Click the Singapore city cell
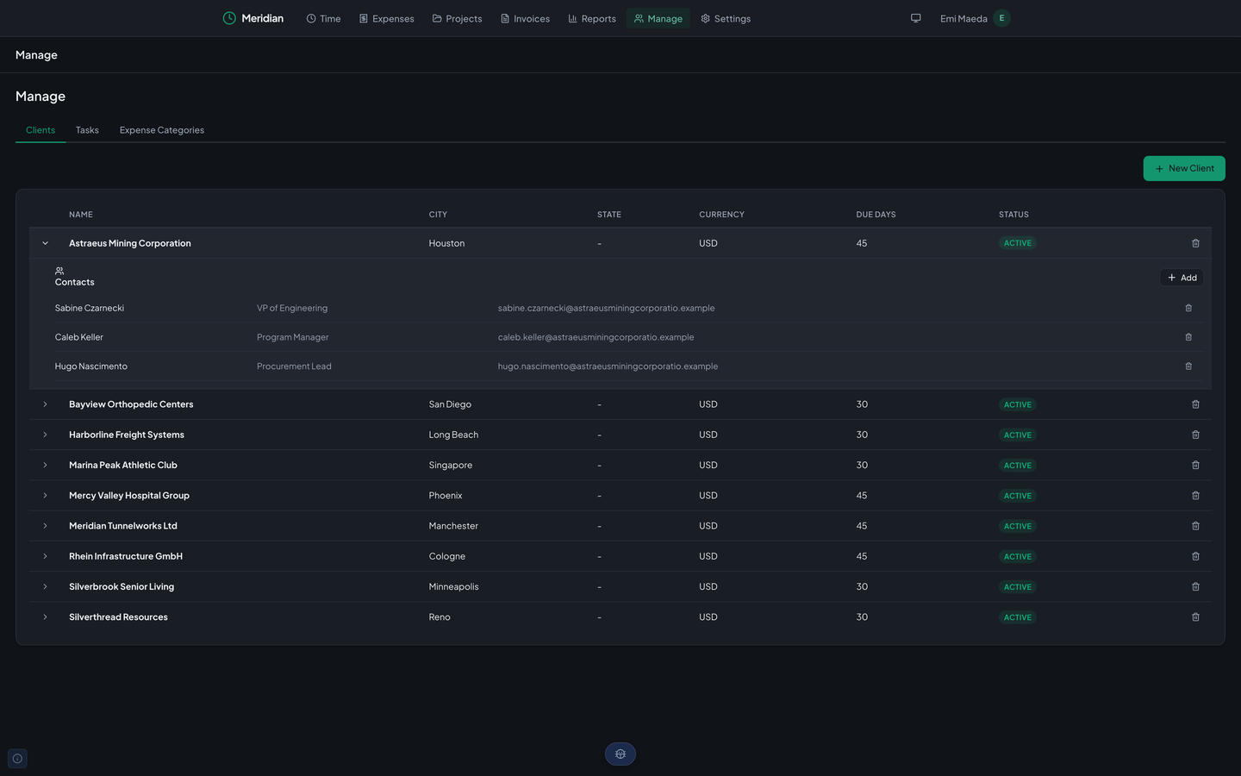Viewport: 1241px width, 776px height. coord(451,465)
